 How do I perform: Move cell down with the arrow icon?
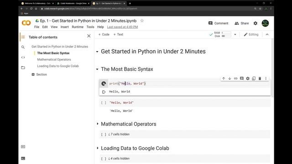[x=229, y=78]
